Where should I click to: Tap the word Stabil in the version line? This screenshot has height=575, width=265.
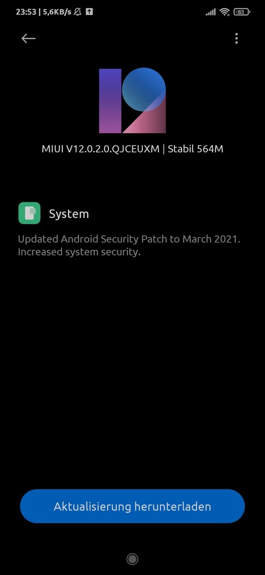(x=181, y=149)
